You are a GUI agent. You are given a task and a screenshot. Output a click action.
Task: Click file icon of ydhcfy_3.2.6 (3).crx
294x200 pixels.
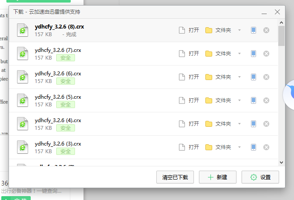pos(23,147)
